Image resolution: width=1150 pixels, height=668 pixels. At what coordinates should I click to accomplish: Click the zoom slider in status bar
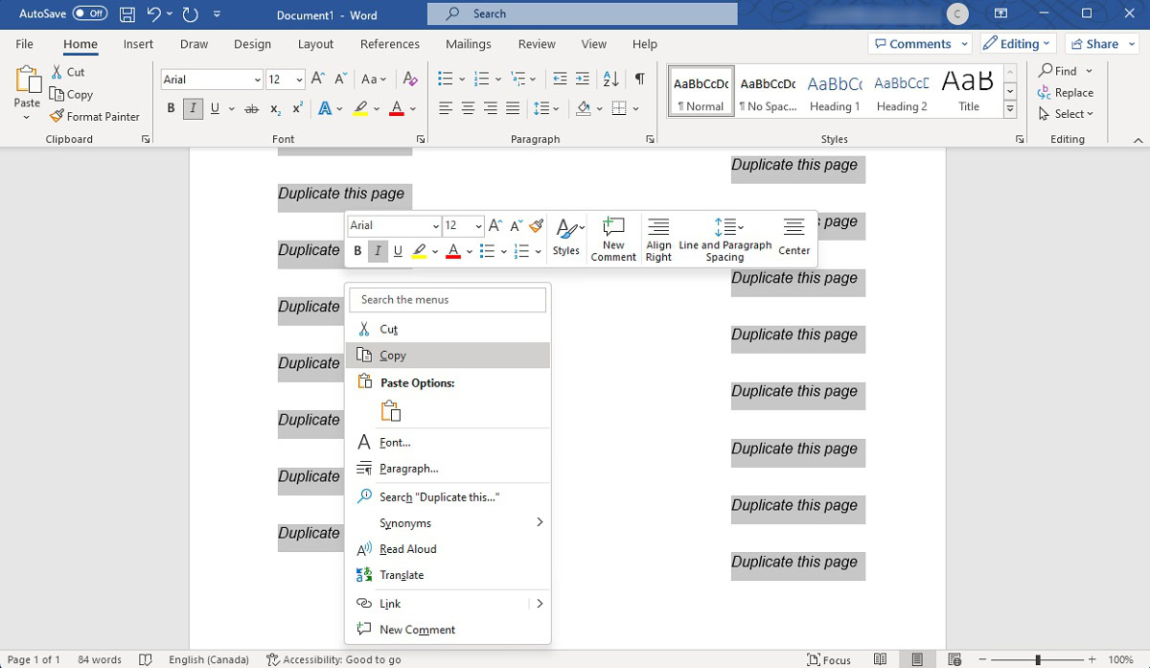tap(1038, 659)
